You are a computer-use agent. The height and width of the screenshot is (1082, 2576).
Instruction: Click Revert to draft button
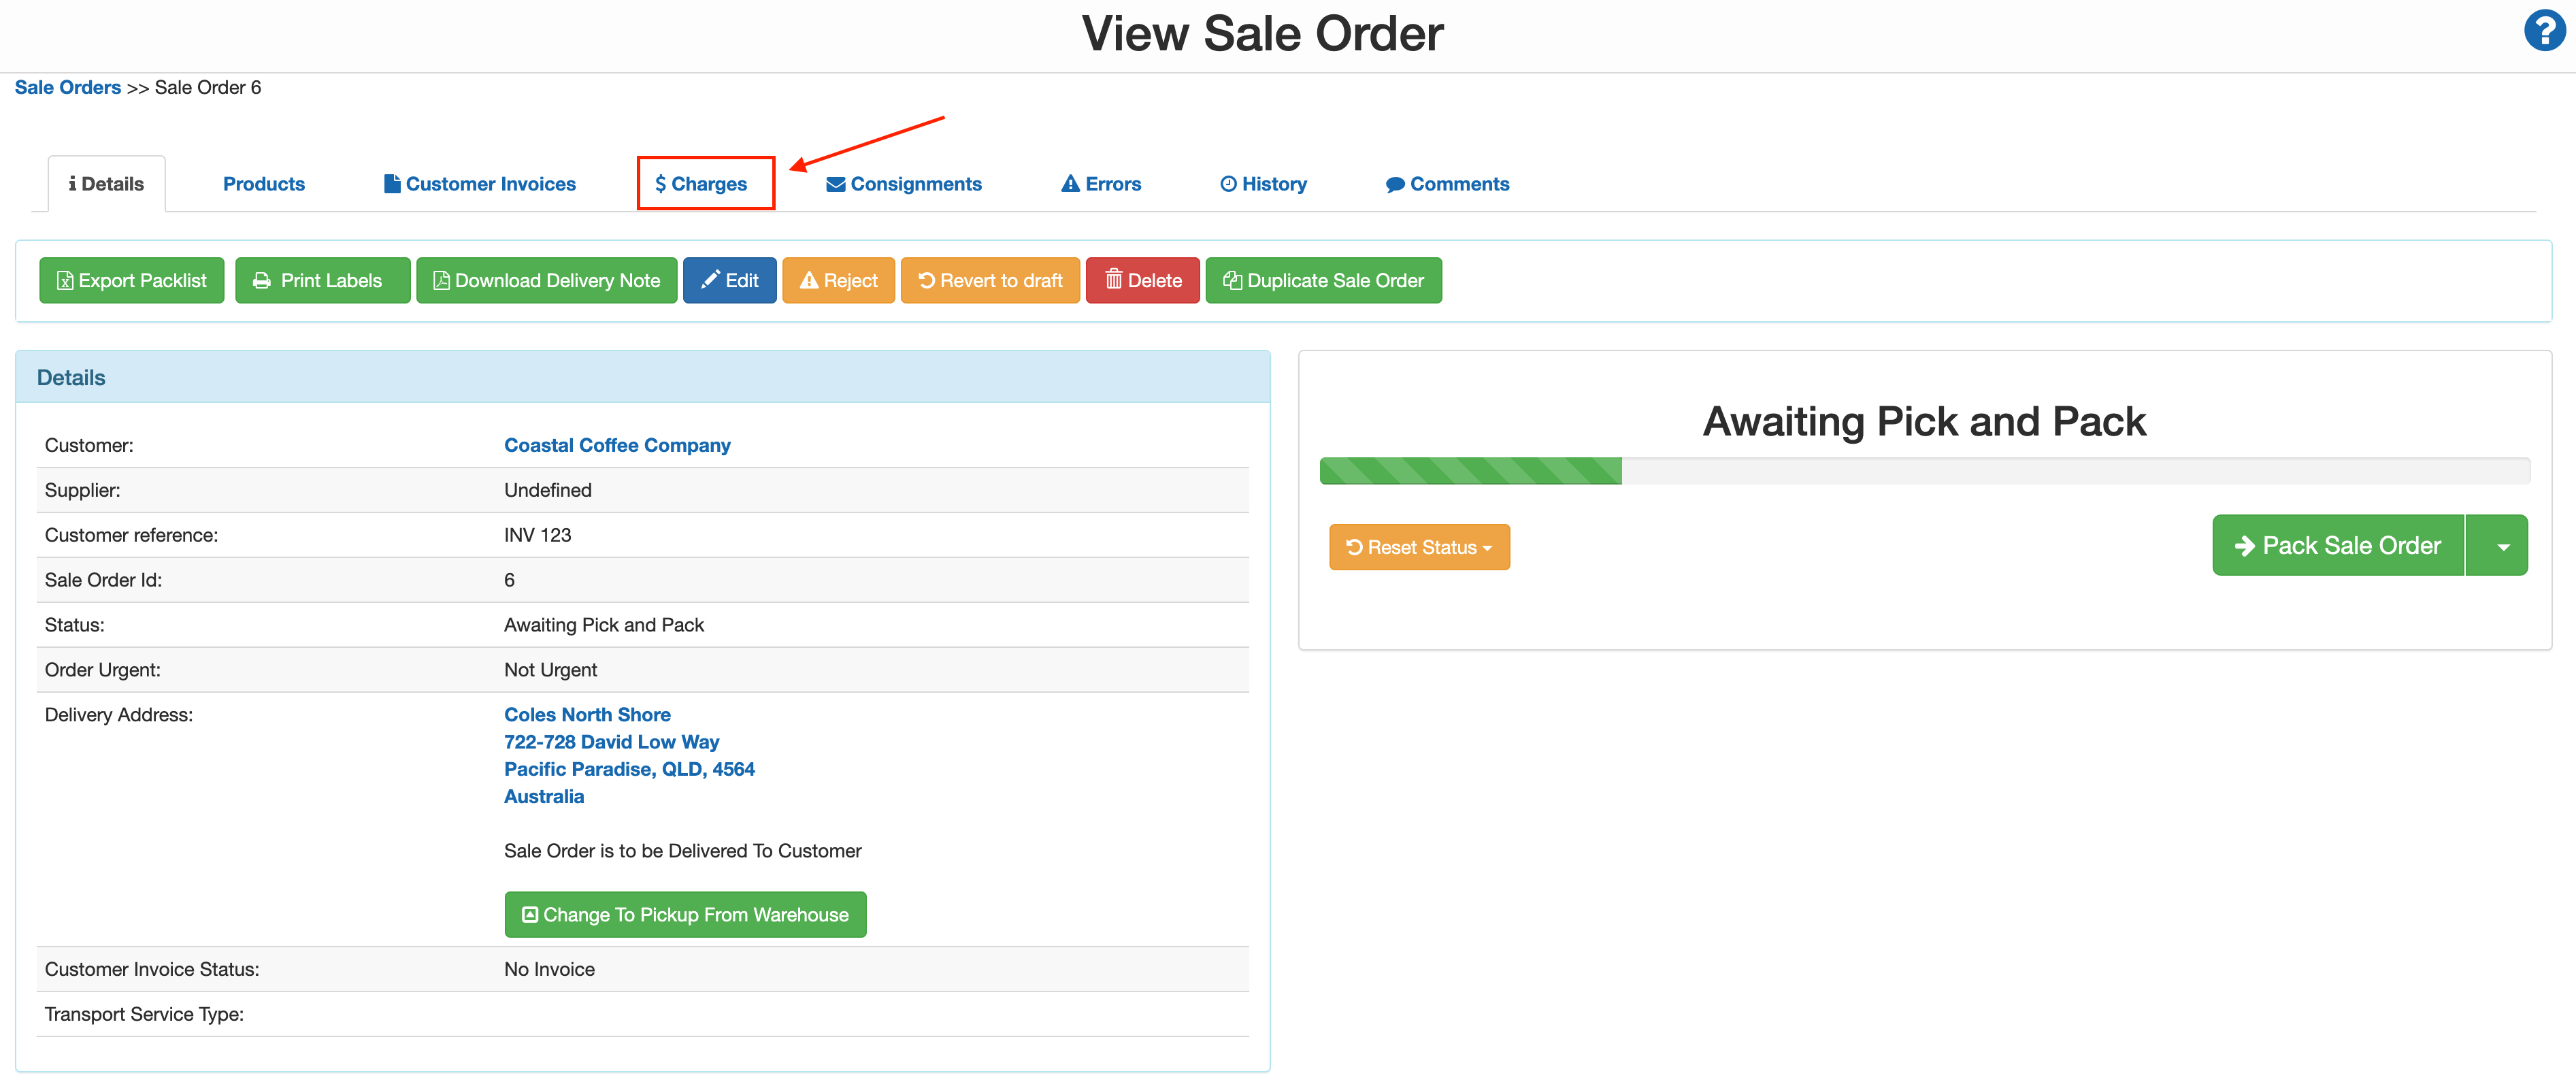pos(990,280)
